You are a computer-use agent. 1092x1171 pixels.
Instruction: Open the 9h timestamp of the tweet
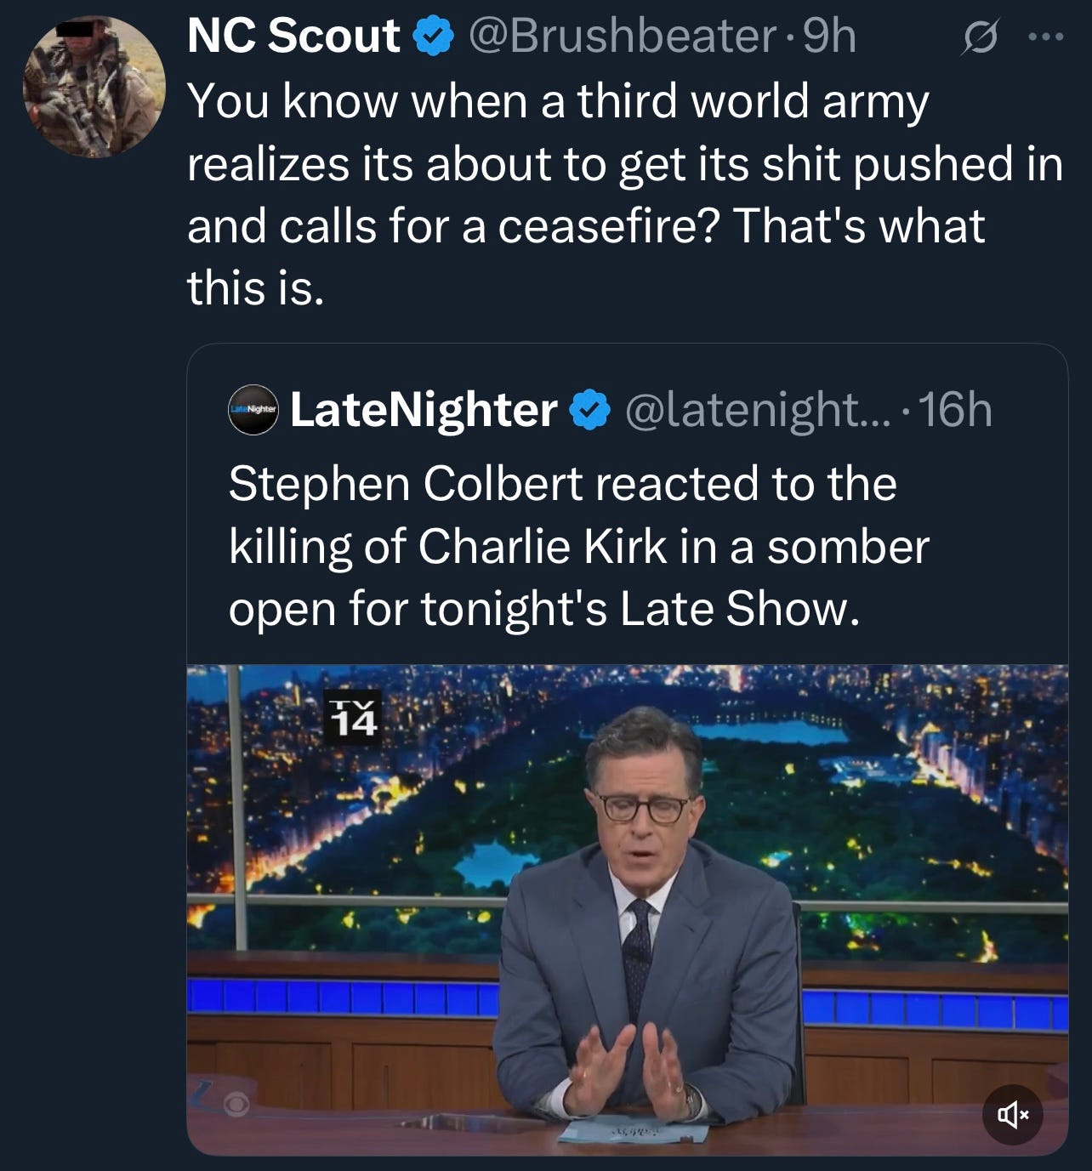click(x=829, y=36)
